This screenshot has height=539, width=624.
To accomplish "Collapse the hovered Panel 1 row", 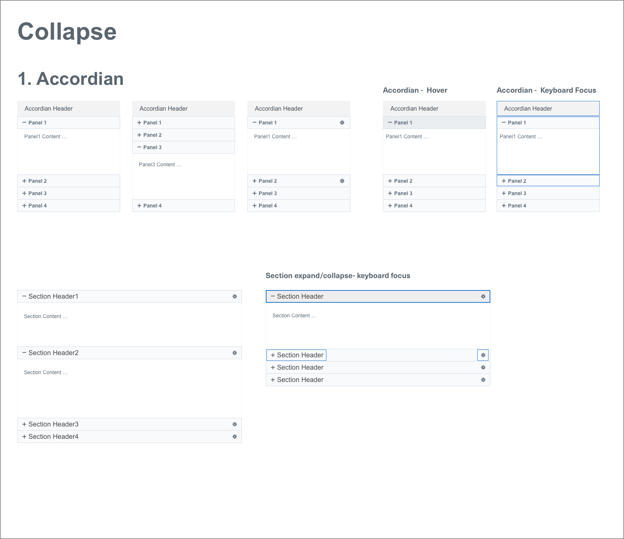I will [390, 123].
